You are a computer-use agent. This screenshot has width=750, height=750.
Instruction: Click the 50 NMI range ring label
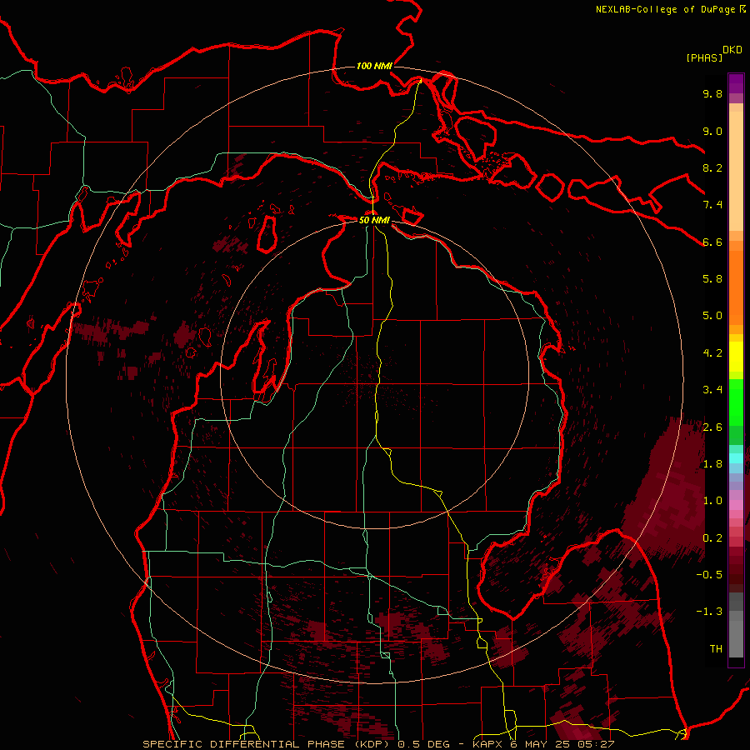[x=374, y=221]
